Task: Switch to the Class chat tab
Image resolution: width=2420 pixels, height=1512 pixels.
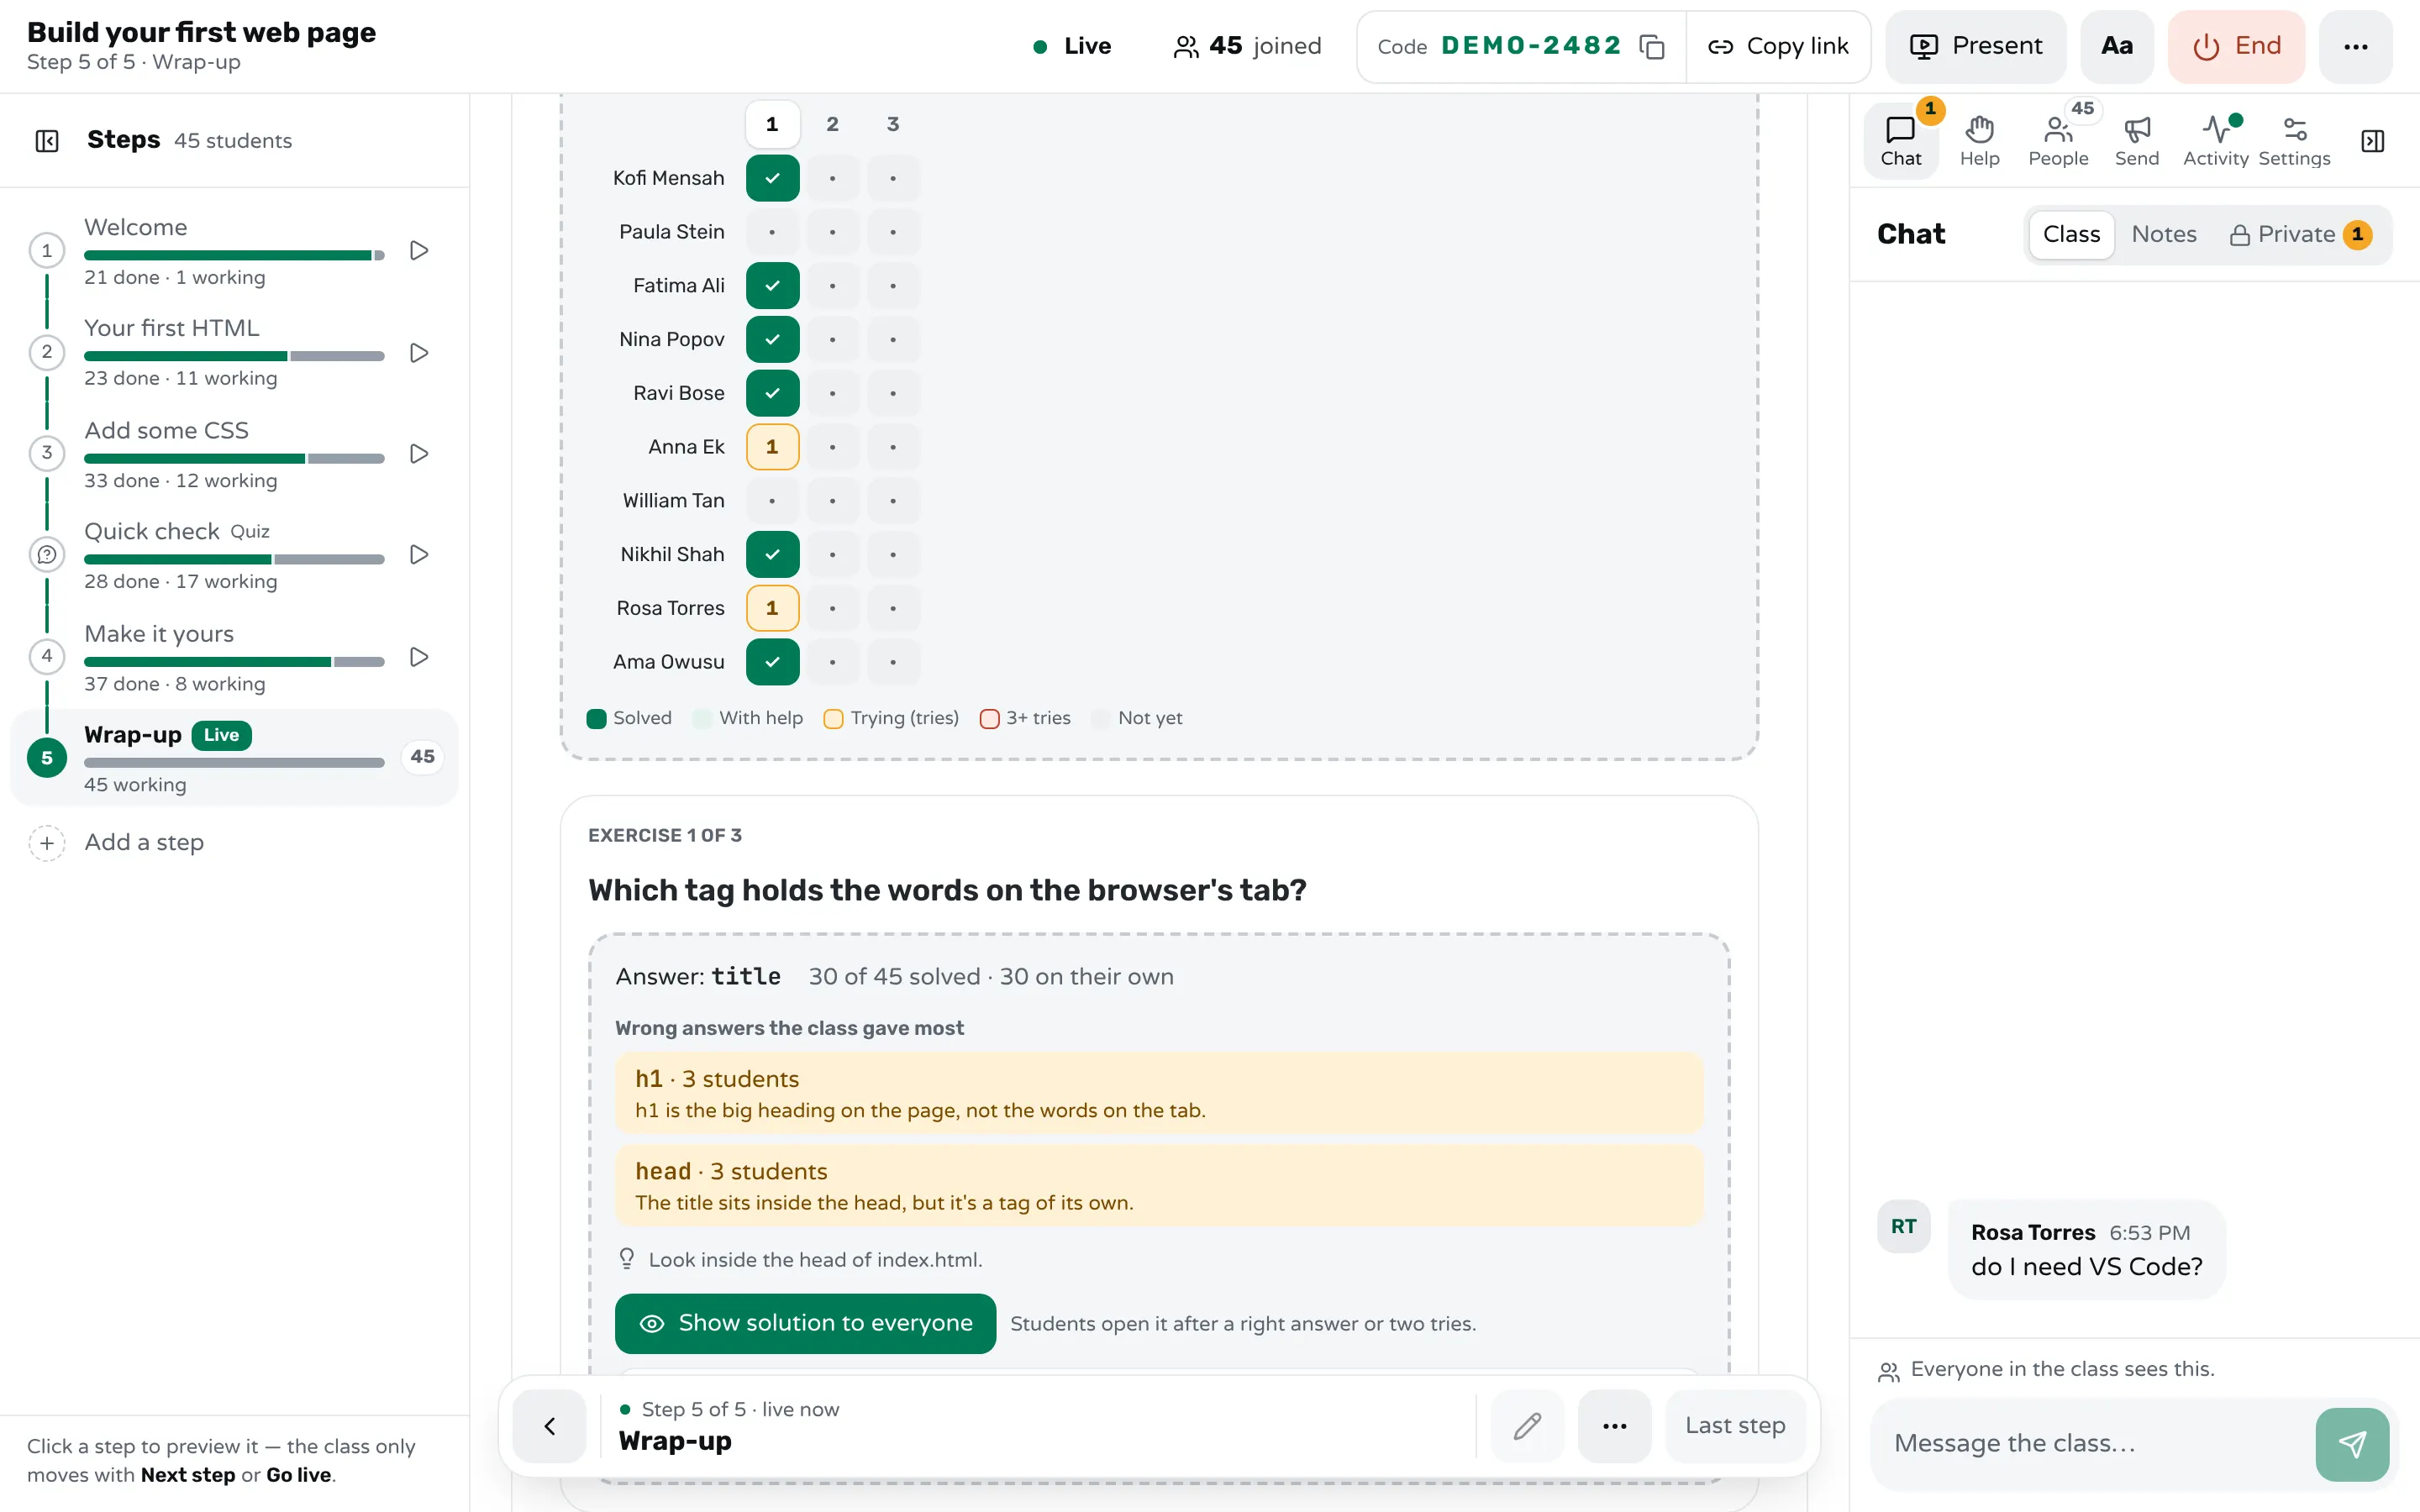Action: [x=2071, y=235]
